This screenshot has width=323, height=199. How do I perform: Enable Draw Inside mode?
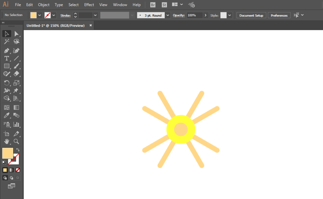click(x=18, y=178)
